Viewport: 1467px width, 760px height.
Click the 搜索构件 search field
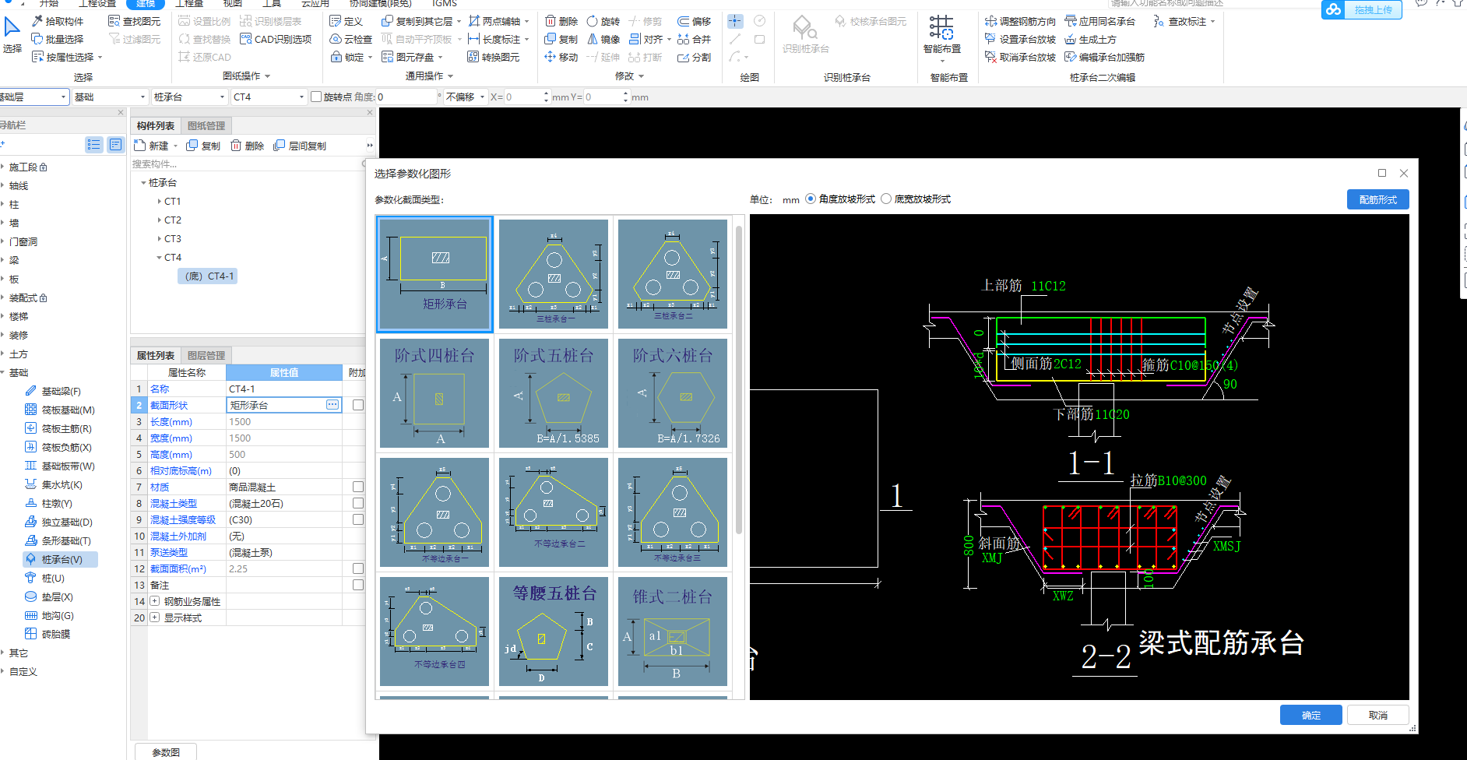(248, 164)
